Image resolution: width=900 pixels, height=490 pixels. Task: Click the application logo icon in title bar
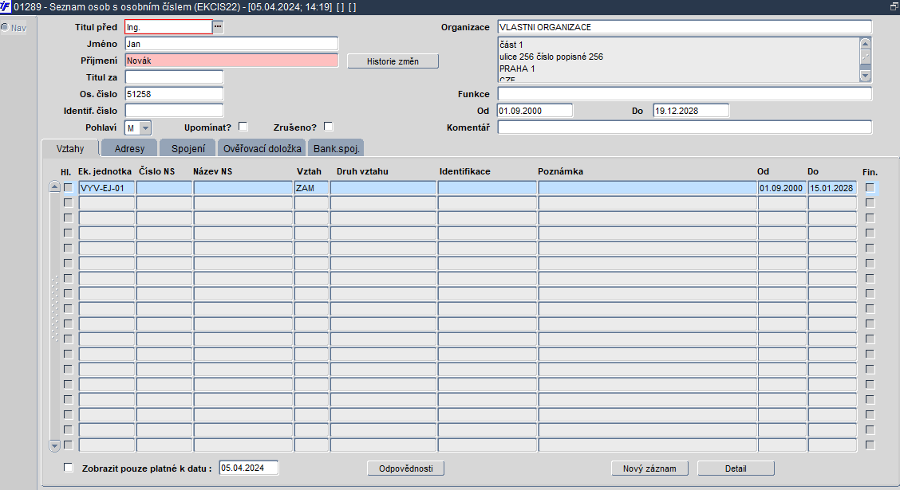[x=6, y=7]
